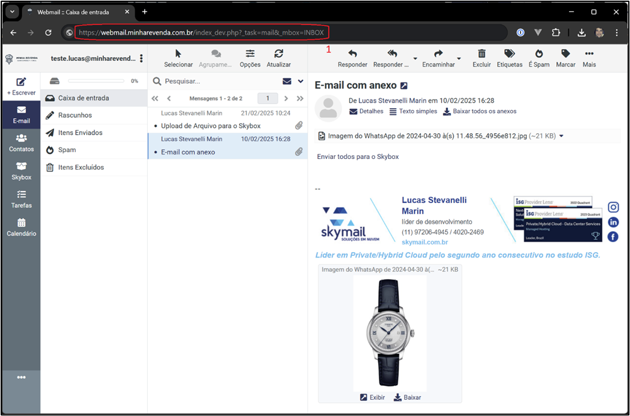
Task: Select the Rascunhos folder
Action: tap(75, 116)
